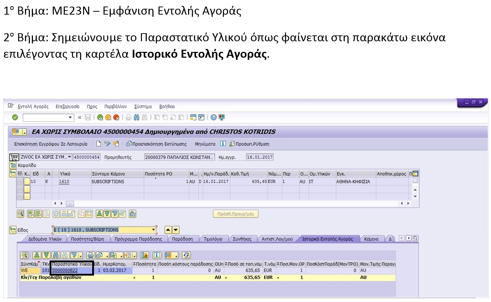491x302 pixels.
Task: Open material document 5000000822 link
Action: point(65,271)
